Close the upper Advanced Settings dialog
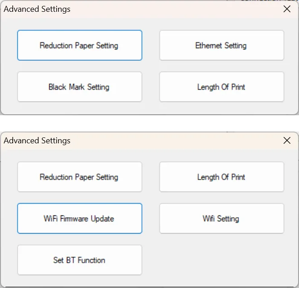Viewport: 299px width, 288px height. click(x=287, y=9)
